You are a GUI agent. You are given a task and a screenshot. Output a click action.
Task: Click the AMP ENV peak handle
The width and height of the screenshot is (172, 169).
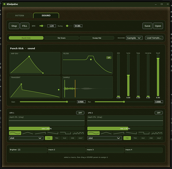tap(29, 56)
